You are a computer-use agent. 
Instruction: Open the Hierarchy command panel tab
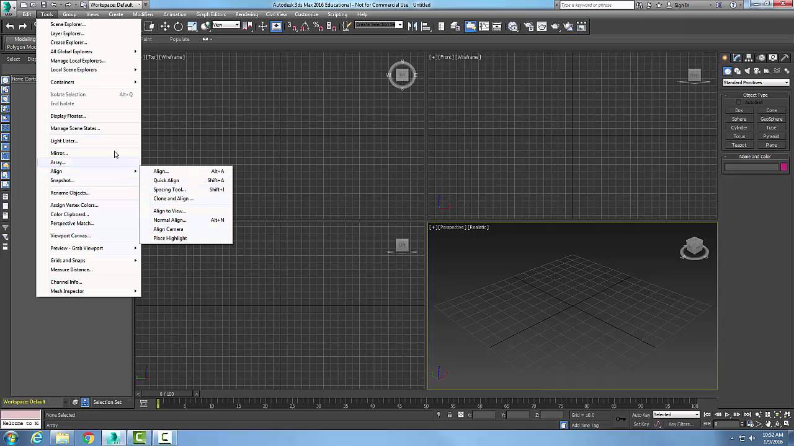tap(750, 58)
